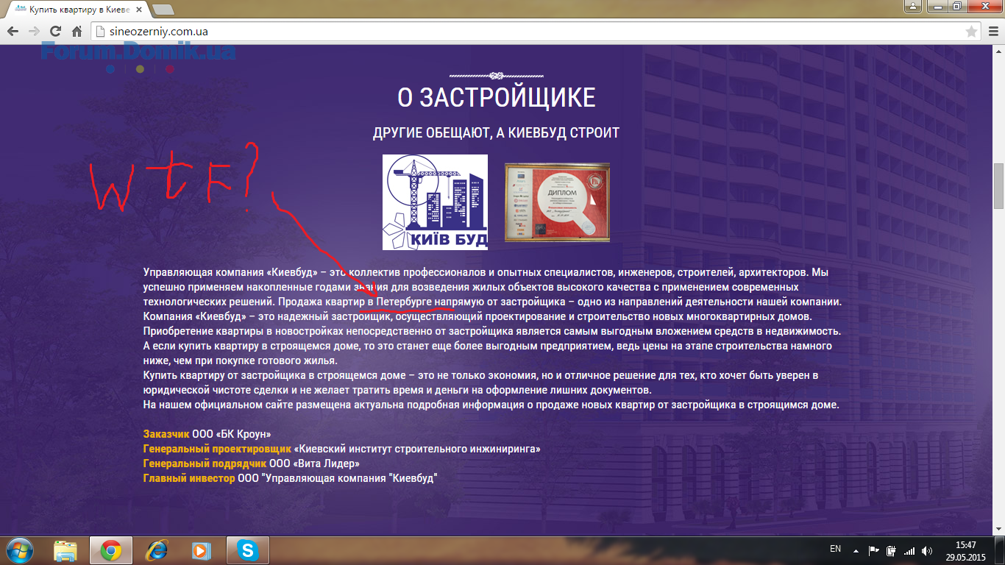This screenshot has height=565, width=1005.
Task: Click the scrollbar up arrow
Action: coord(998,51)
